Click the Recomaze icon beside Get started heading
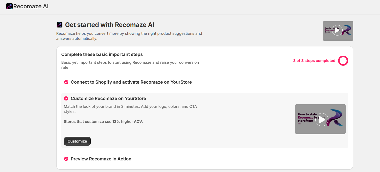 59,25
